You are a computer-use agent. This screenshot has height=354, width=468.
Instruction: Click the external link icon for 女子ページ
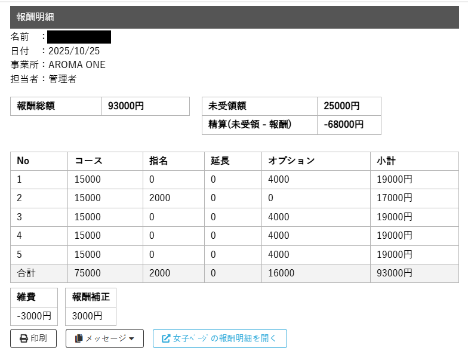click(x=166, y=338)
